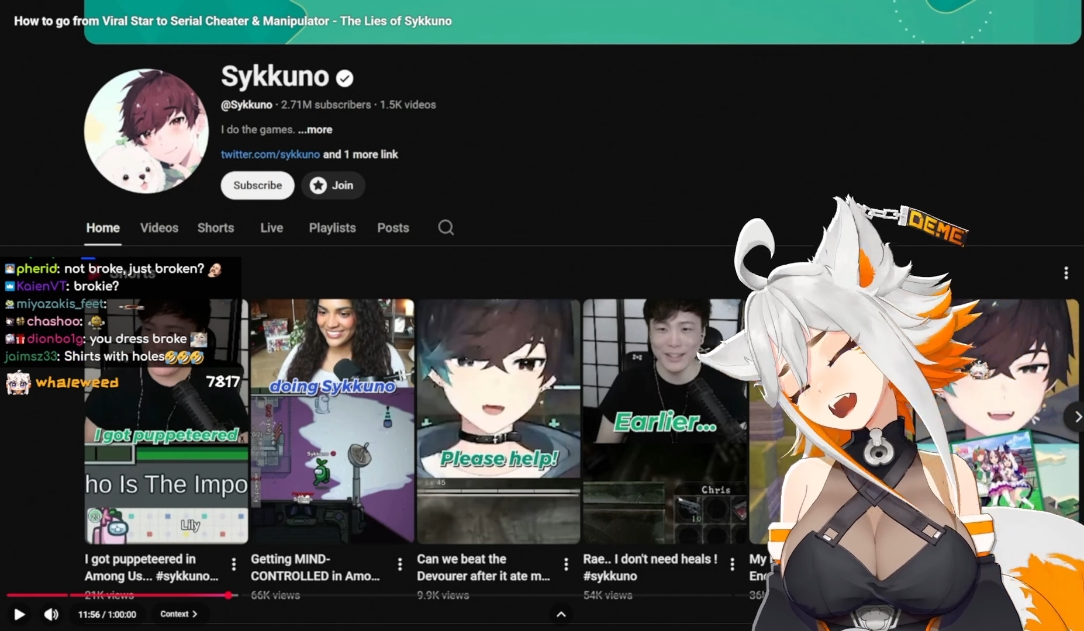This screenshot has height=631, width=1084.
Task: Open the 'Please help!' short thumbnail
Action: click(x=498, y=421)
